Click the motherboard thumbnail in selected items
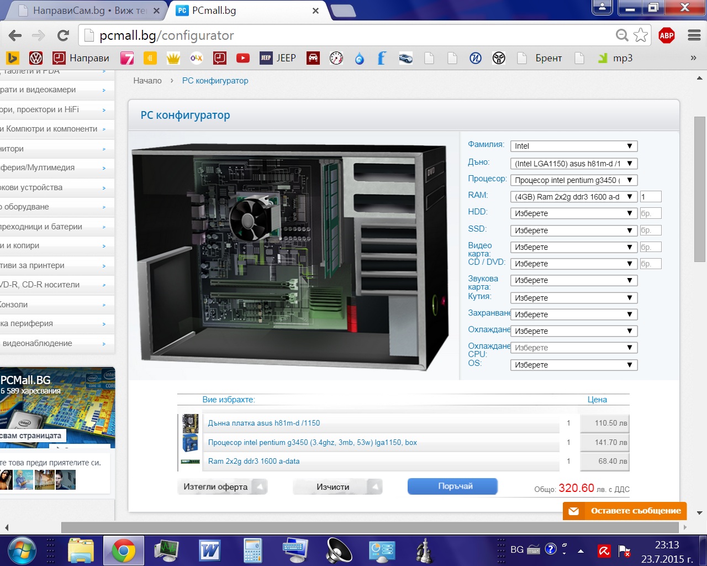Image resolution: width=707 pixels, height=566 pixels. 190,423
